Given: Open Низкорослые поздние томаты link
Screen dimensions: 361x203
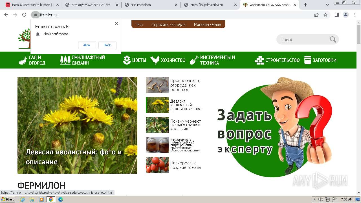Looking at the screenshot, I should click(x=186, y=165).
